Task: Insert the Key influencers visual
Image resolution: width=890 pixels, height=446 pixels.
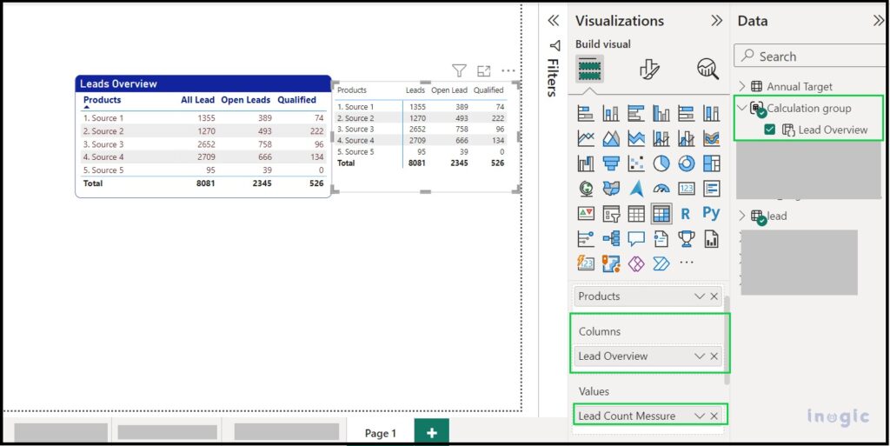Action: (x=586, y=239)
